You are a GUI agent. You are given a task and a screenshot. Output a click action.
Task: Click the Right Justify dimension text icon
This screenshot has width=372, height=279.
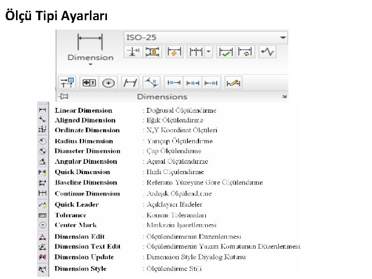tap(211, 83)
